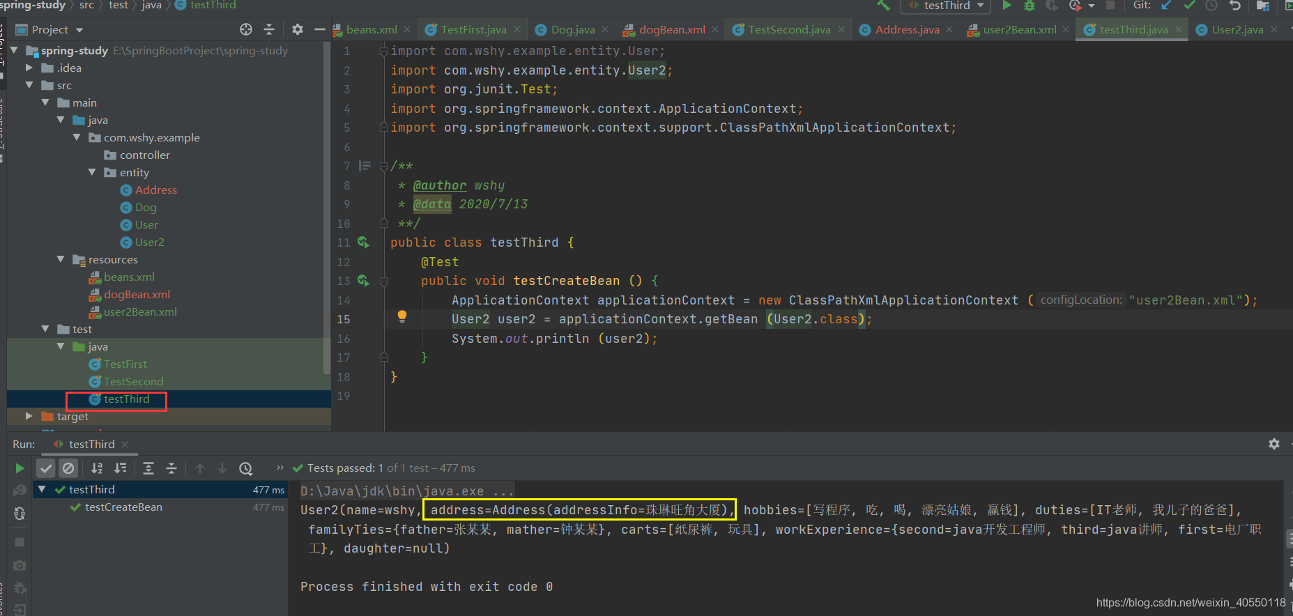
Task: Close the testThird Run tab
Action: 125,445
